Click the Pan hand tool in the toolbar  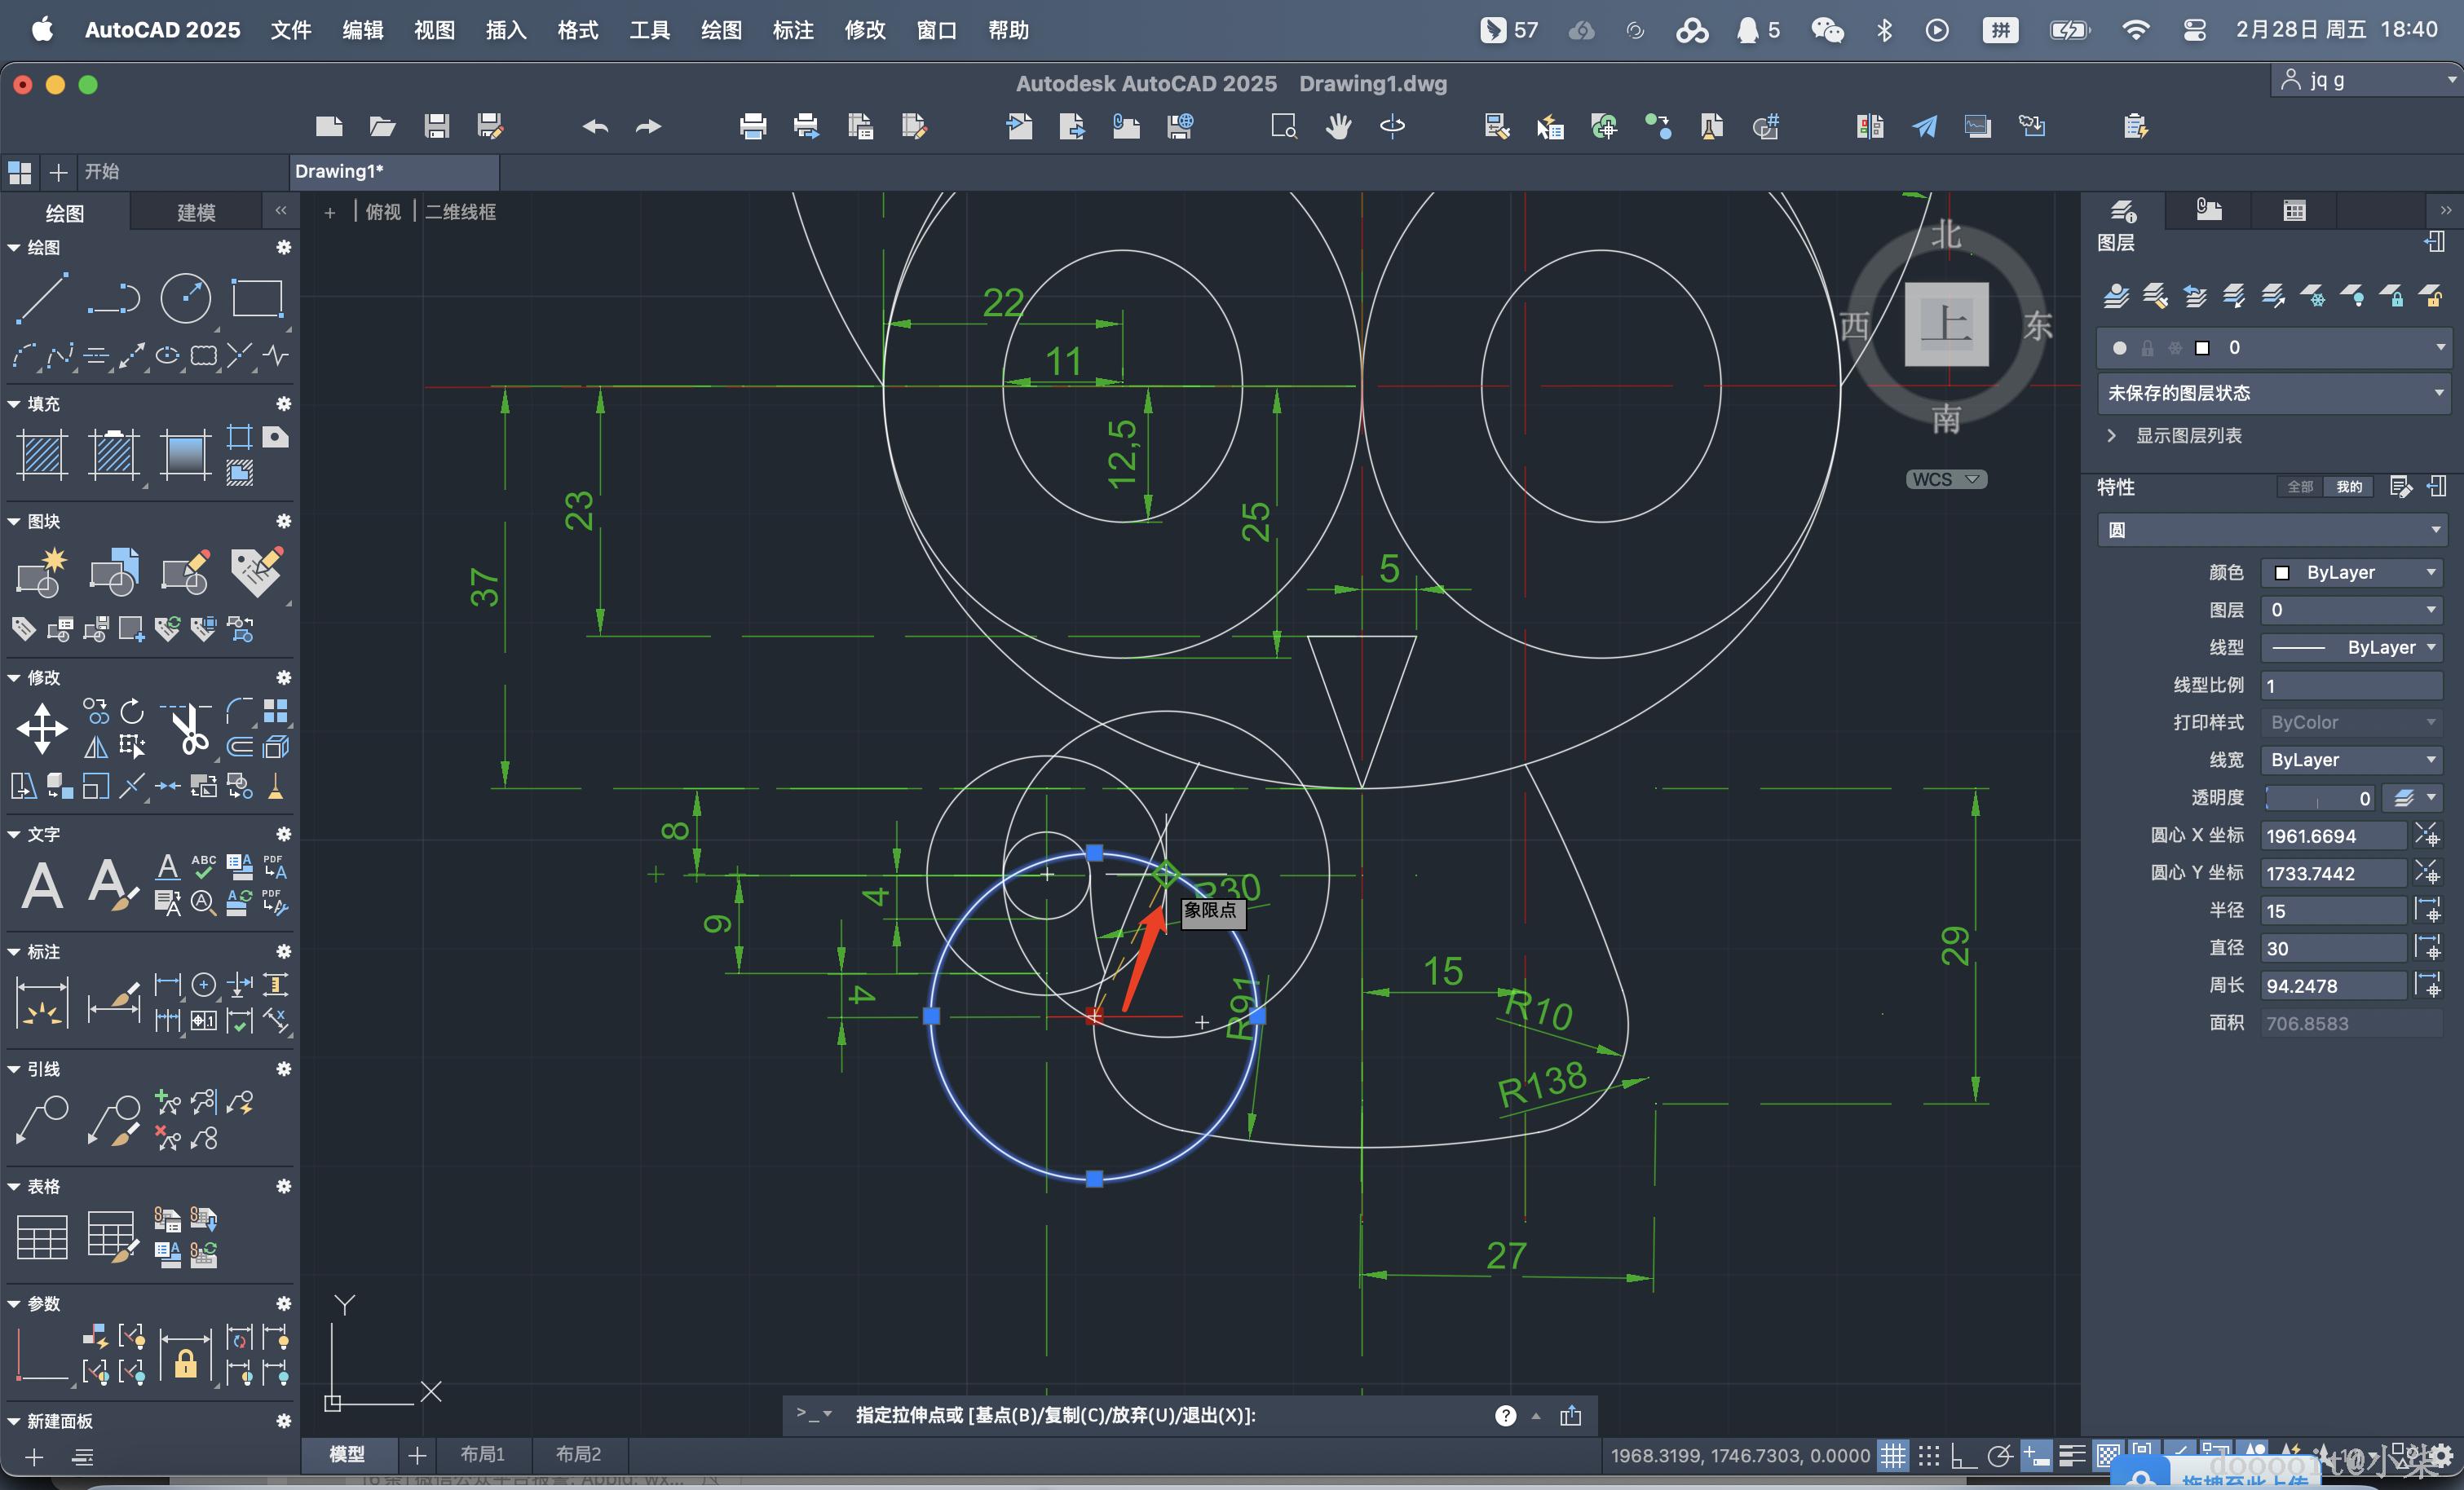point(1338,127)
